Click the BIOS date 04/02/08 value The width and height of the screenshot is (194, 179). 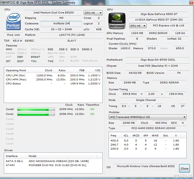(x=135, y=73)
